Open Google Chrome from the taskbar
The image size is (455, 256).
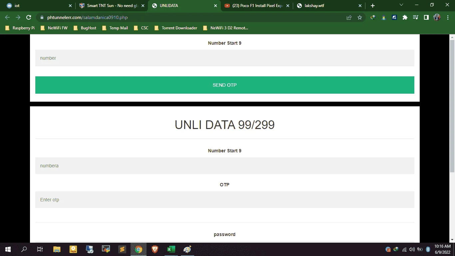(x=139, y=249)
